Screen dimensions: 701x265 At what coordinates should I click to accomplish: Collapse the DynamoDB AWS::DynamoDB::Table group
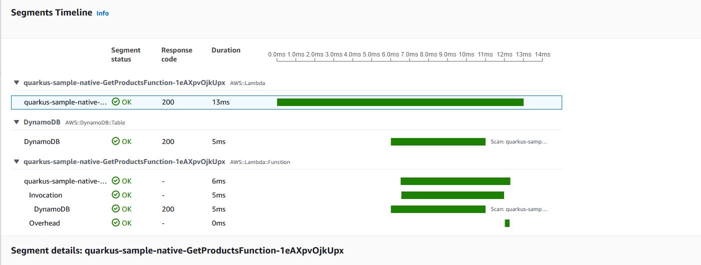coord(17,122)
